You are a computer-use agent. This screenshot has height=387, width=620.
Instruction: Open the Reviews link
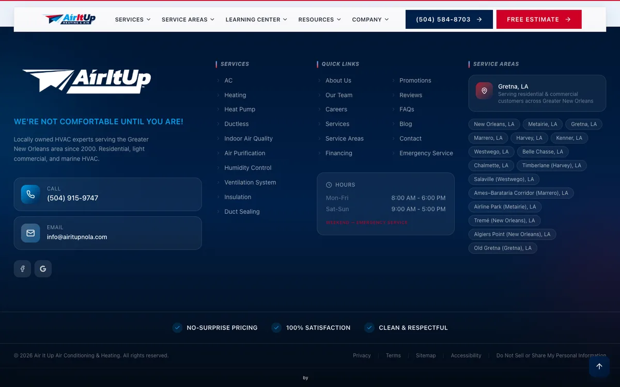click(411, 95)
